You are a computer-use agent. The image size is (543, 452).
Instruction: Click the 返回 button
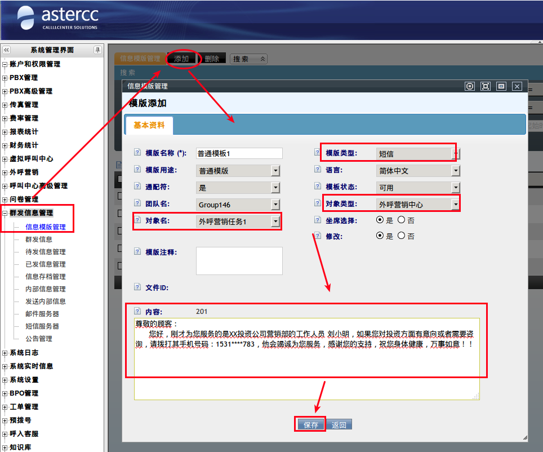339,425
